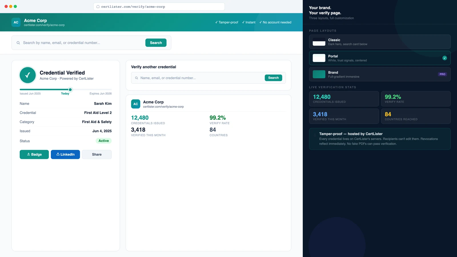
Task: Click the Portal layout preview thumbnail
Action: [319, 58]
